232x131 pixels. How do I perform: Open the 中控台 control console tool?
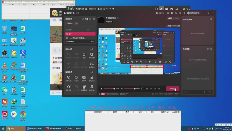(76, 78)
